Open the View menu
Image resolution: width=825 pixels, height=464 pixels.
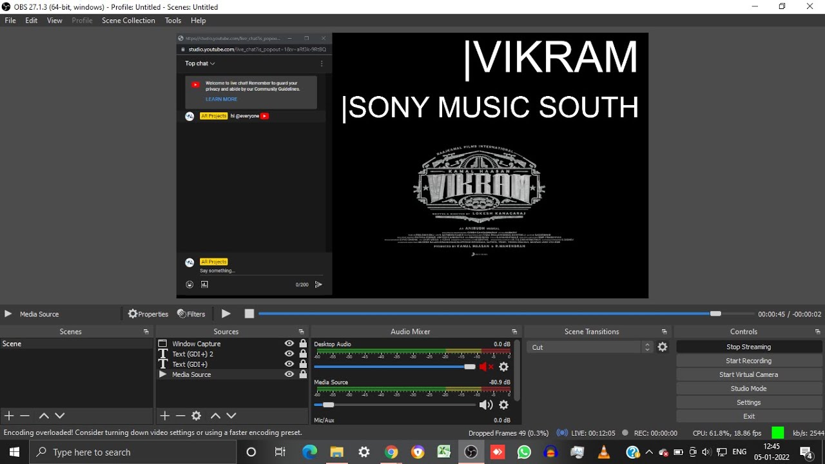point(55,21)
